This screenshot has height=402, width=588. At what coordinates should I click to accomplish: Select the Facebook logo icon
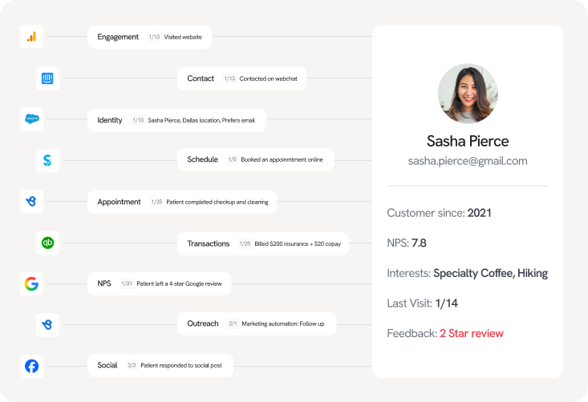pyautogui.click(x=31, y=366)
